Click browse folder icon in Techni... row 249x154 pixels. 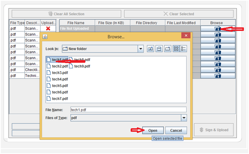[x=218, y=76]
